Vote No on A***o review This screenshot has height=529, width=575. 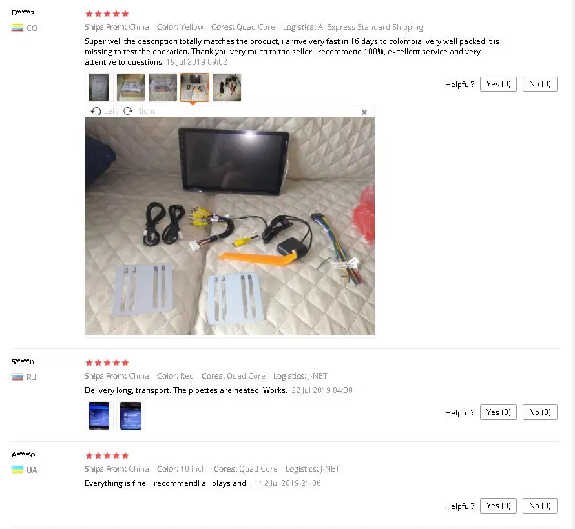540,506
